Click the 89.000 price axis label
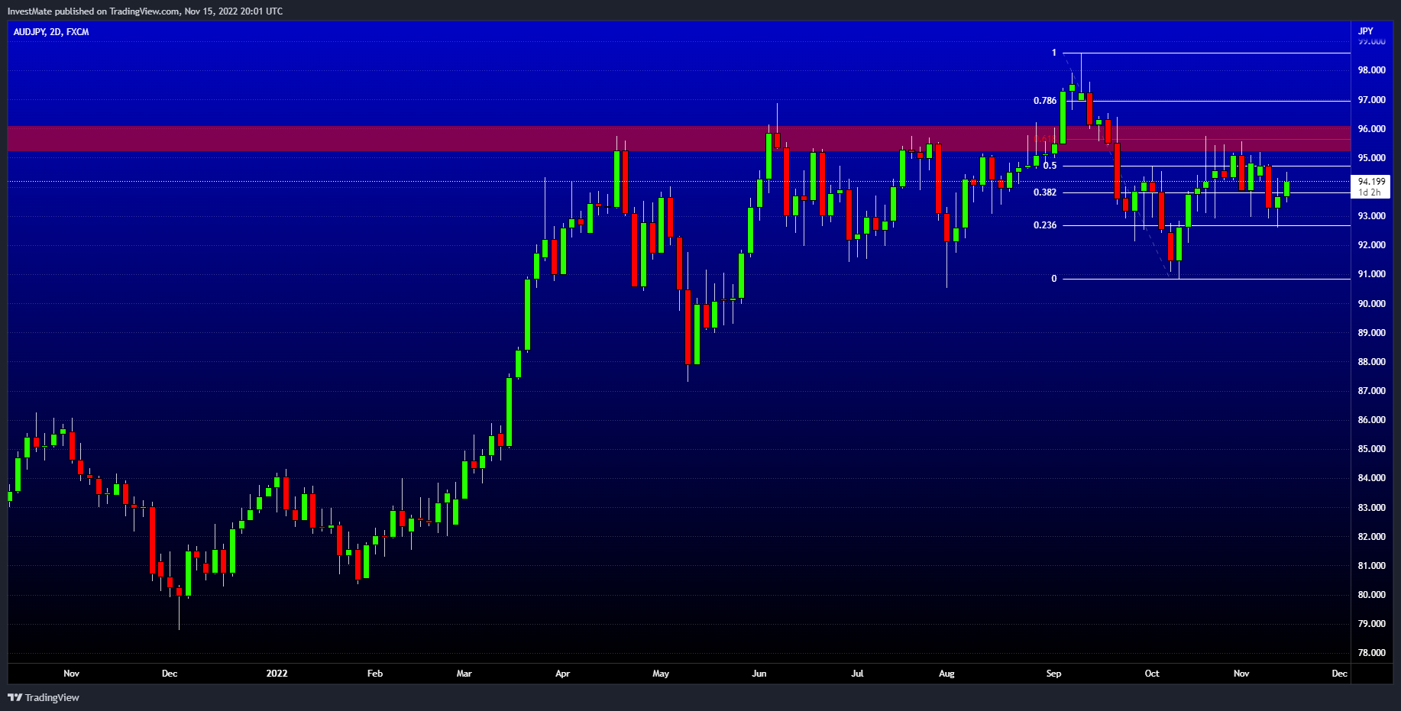 [1371, 333]
